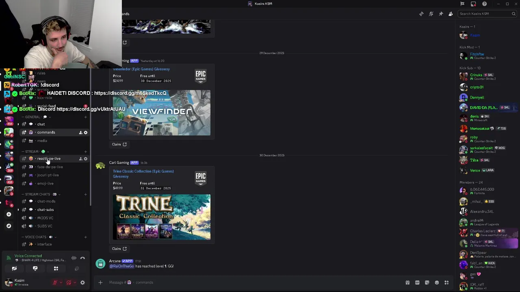Create channel in GENERAL category plus

tap(85, 117)
